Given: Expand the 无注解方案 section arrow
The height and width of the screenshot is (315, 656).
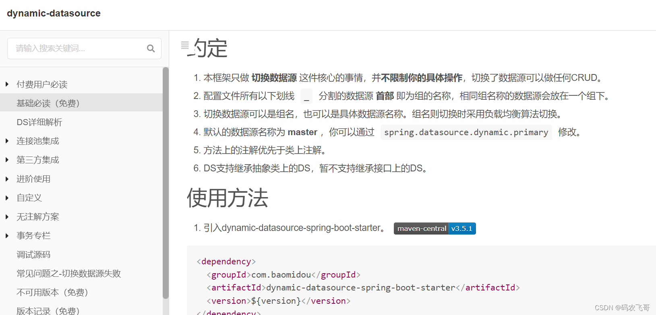Looking at the screenshot, I should click(7, 216).
